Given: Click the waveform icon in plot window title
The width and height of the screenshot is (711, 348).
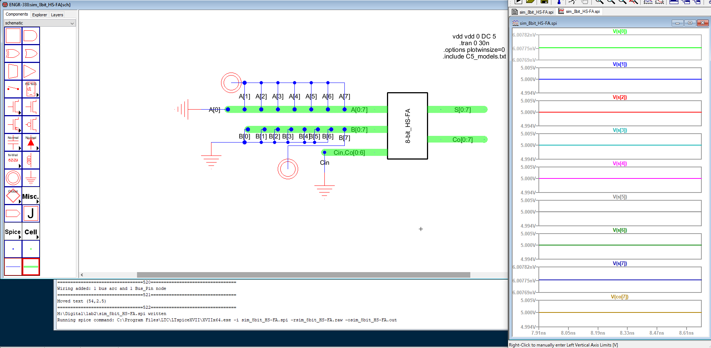Looking at the screenshot, I should coord(515,23).
